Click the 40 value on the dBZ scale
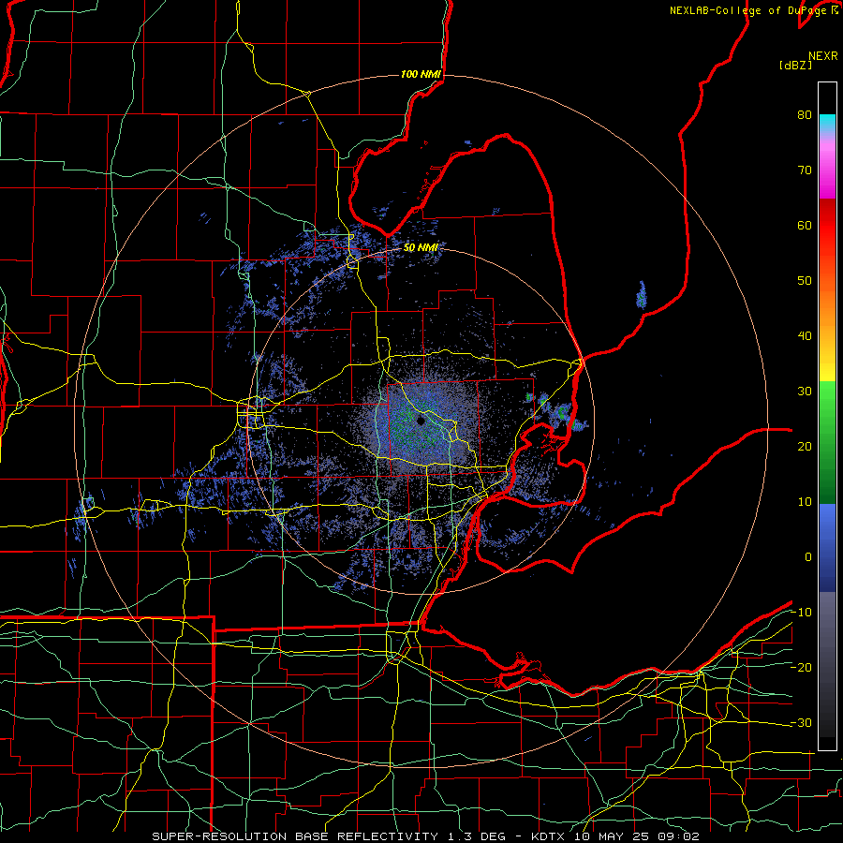The image size is (843, 843). pyautogui.click(x=805, y=336)
